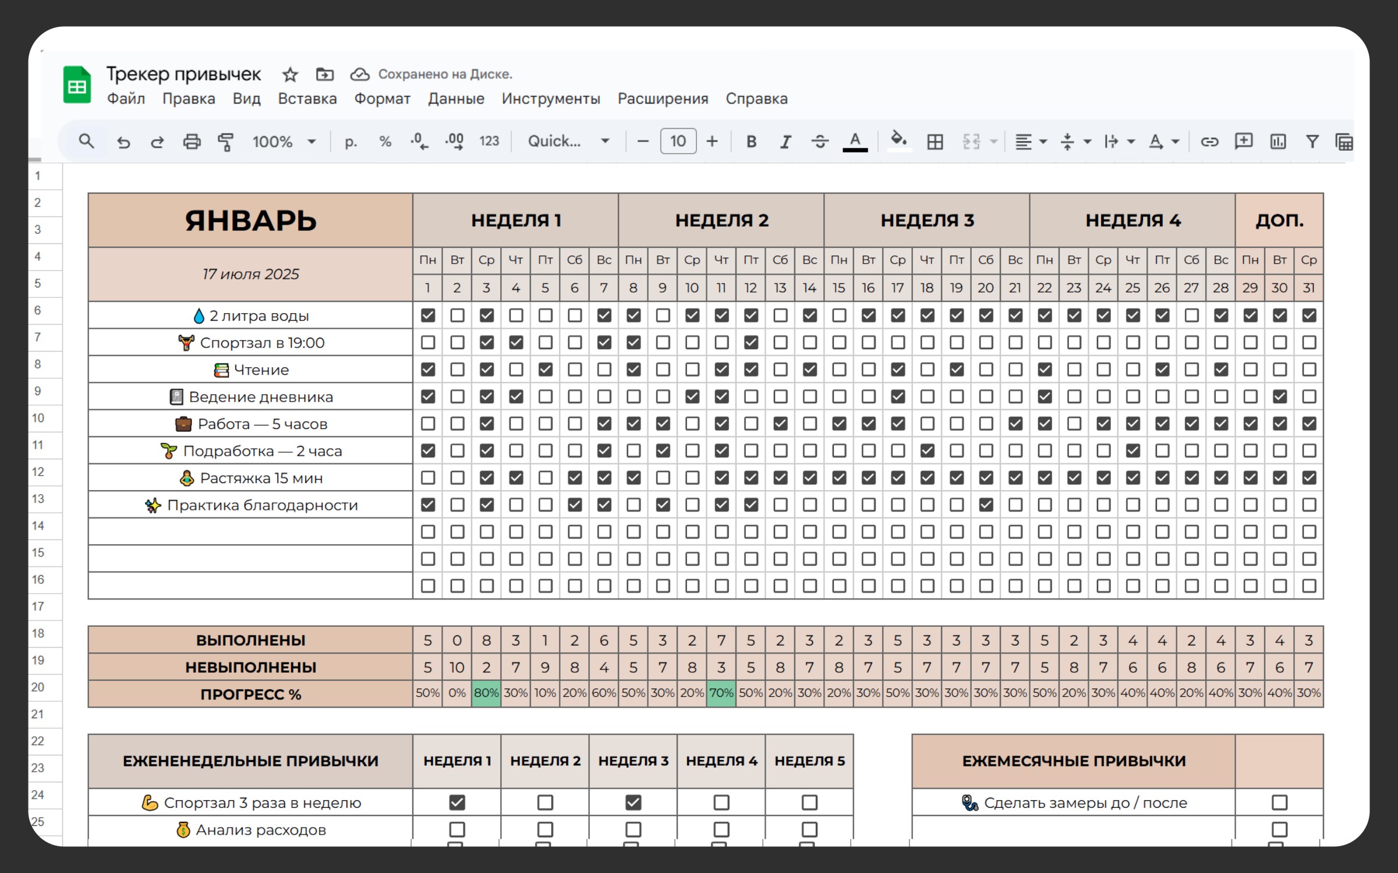Open the Справка menu
Screen dimensions: 1398x873
click(x=756, y=99)
